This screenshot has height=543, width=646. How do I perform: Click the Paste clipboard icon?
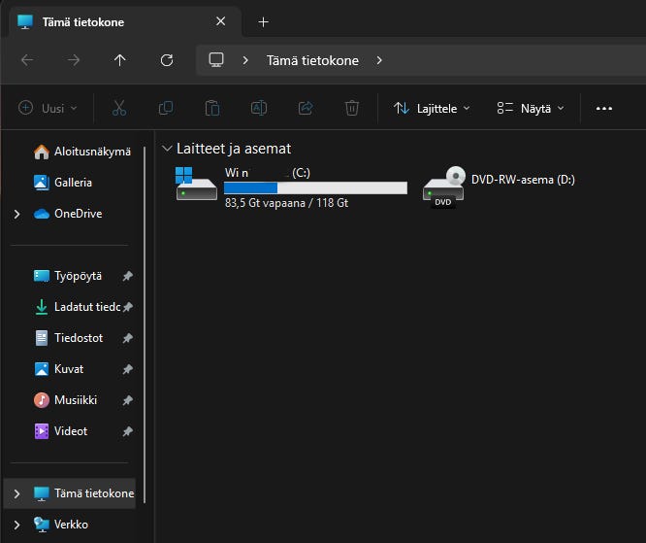coord(212,108)
